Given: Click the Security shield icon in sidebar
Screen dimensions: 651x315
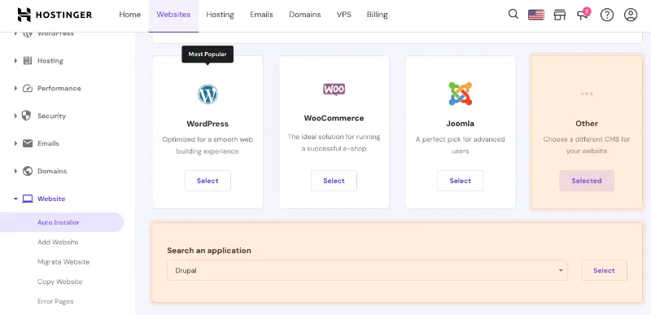Looking at the screenshot, I should pos(26,116).
